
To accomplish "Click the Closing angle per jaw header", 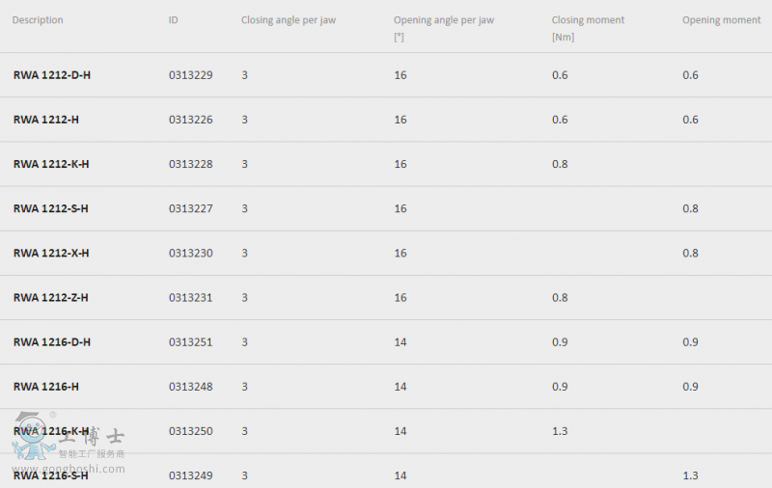I will (289, 20).
